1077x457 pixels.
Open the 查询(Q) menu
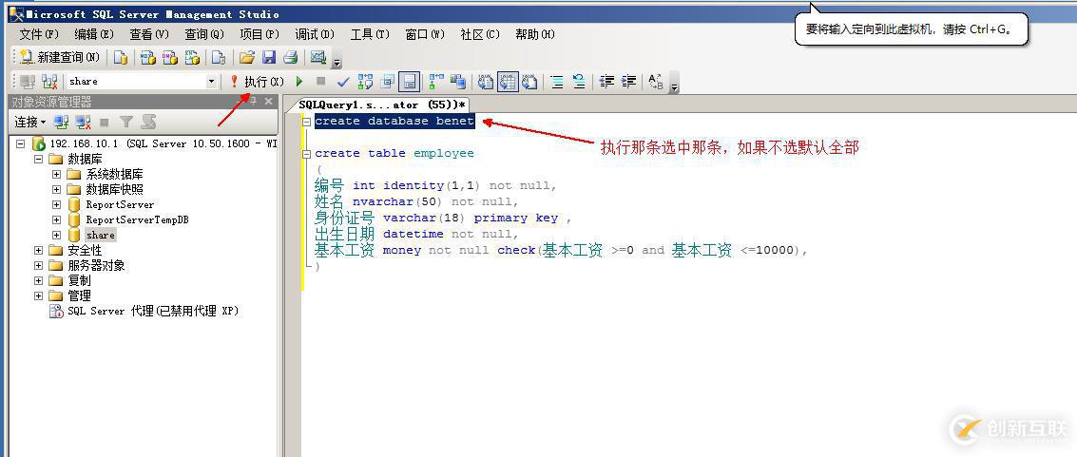pos(204,34)
